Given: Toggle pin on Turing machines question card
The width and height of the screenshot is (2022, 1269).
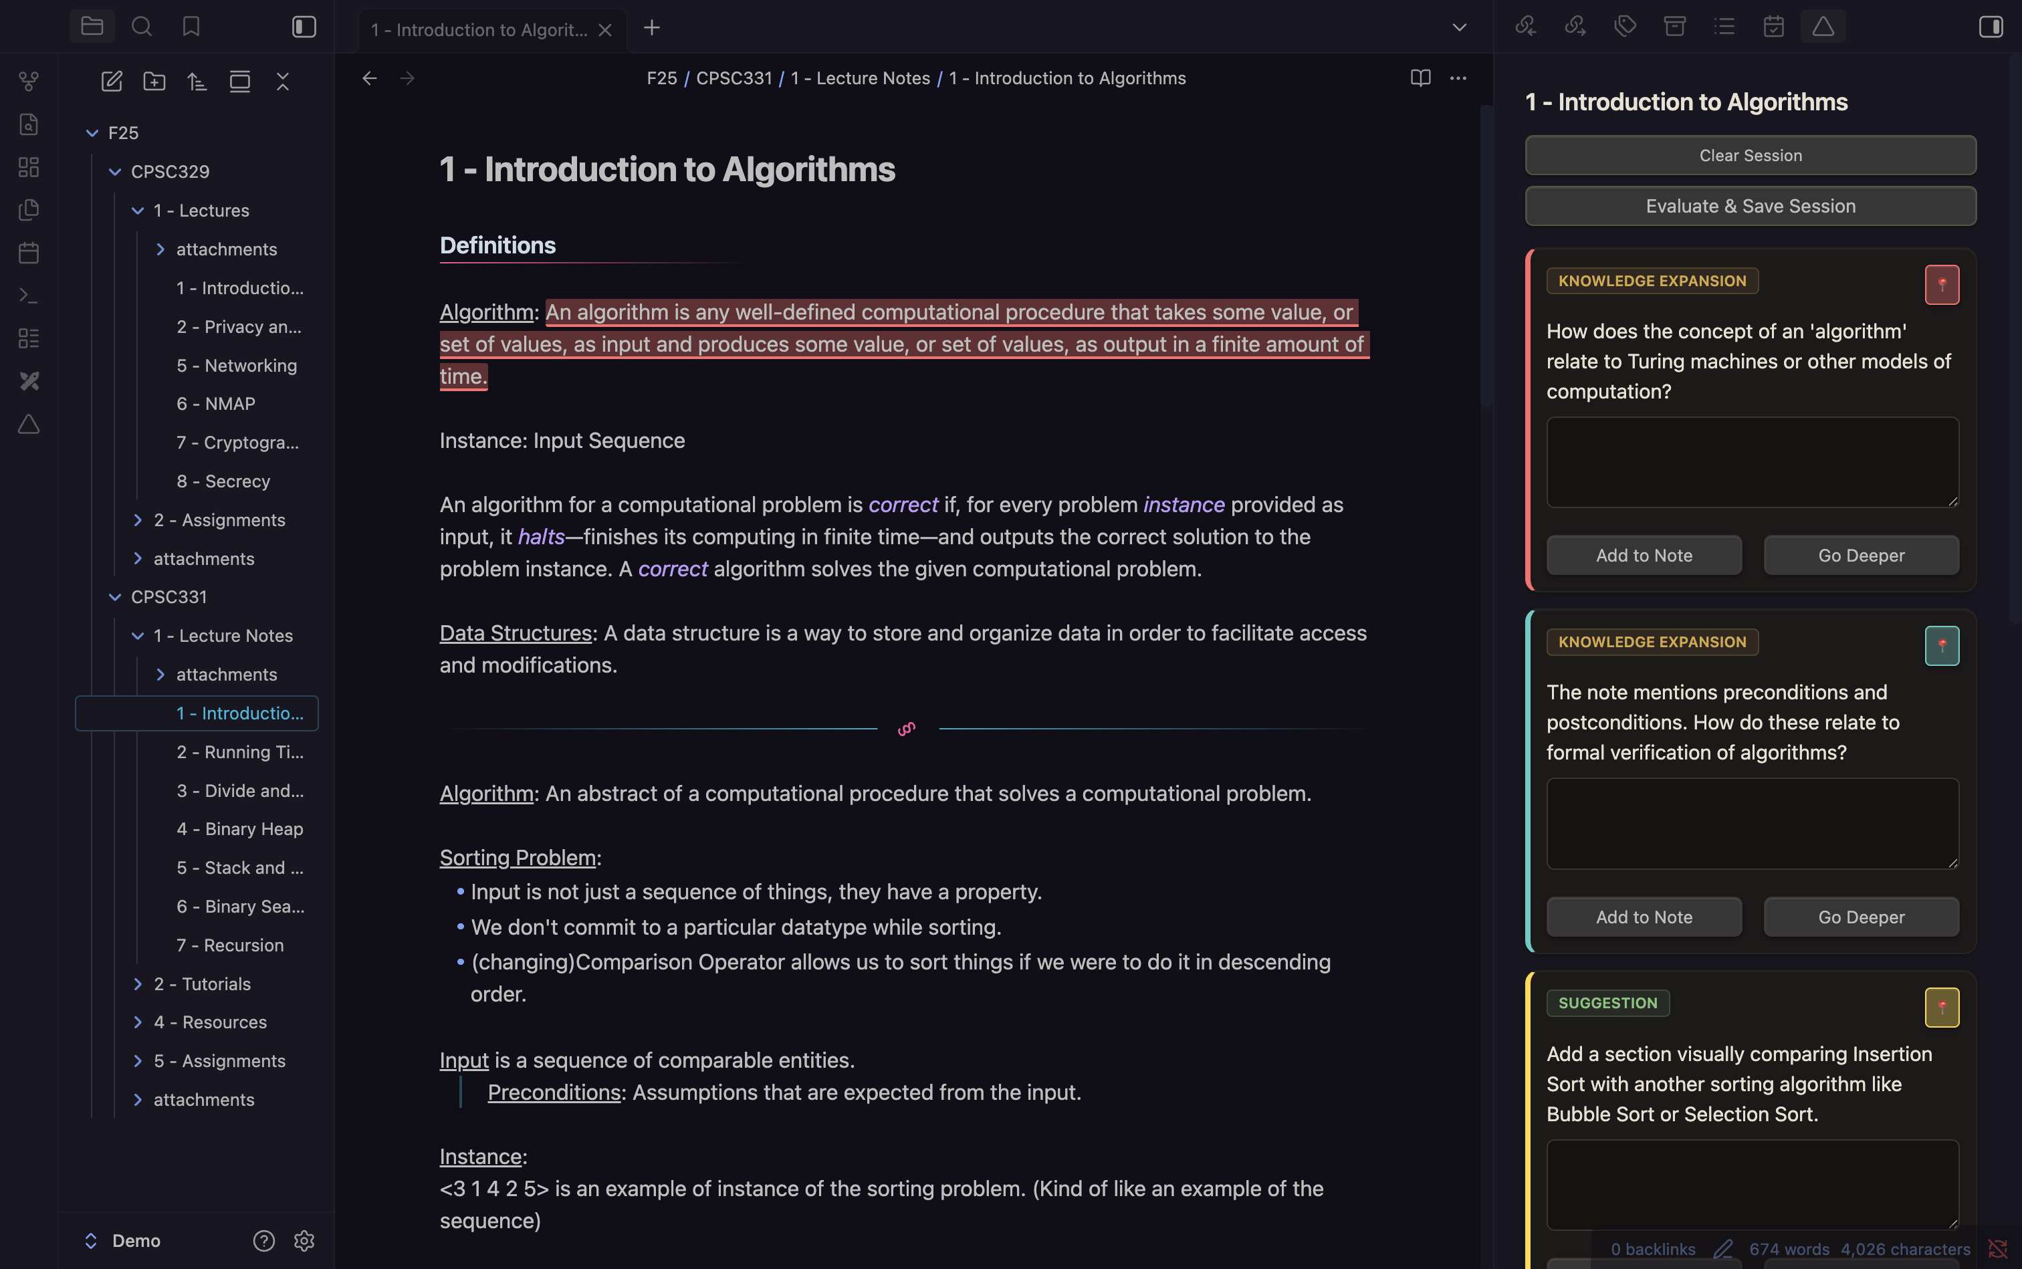Looking at the screenshot, I should [x=1941, y=285].
